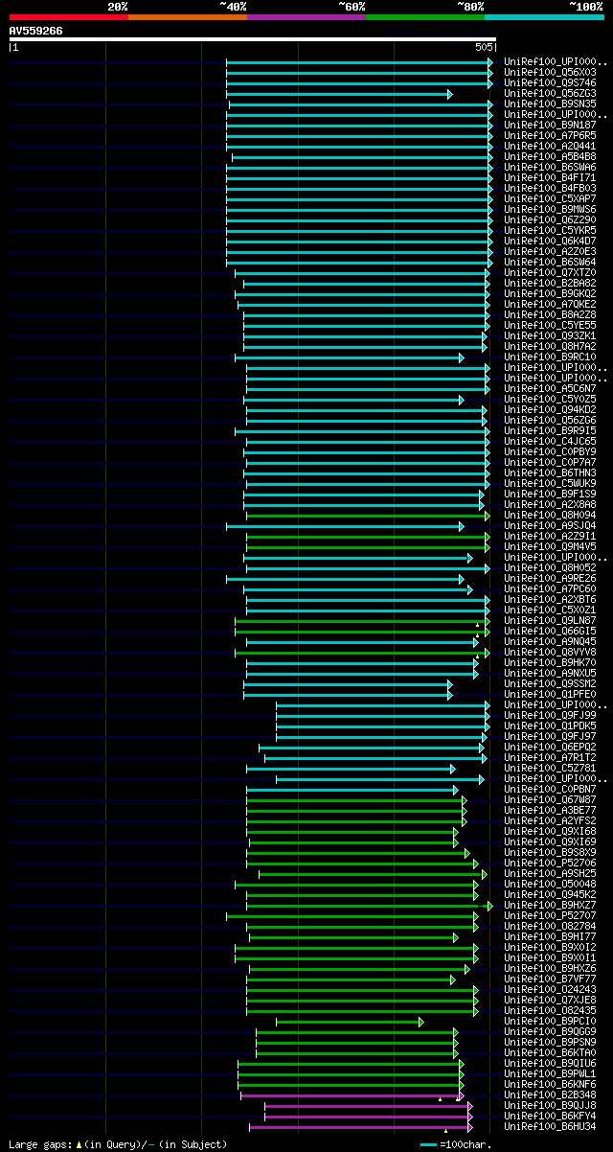Select the UniRef100_Q6K4D7 label

tap(550, 241)
